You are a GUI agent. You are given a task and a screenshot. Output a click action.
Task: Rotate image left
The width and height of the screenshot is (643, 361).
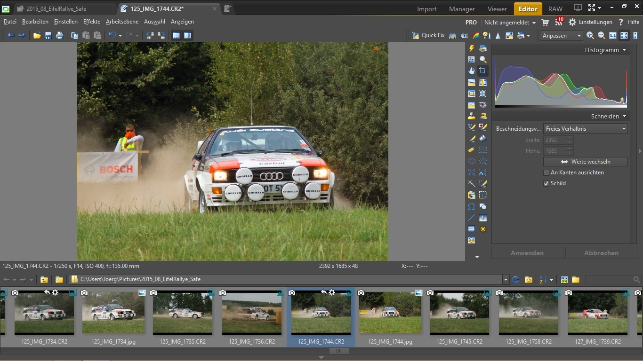coord(150,35)
